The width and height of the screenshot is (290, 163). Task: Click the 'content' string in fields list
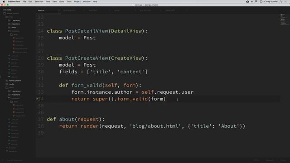coord(131,72)
